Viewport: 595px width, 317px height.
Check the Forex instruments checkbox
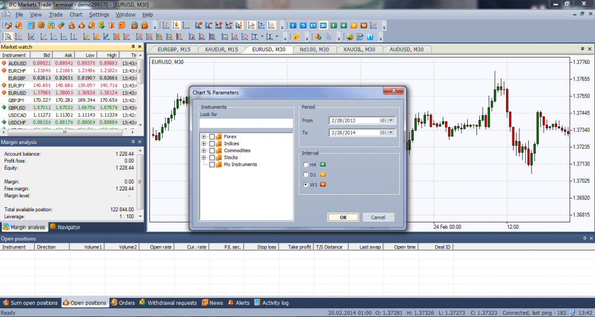coord(212,136)
